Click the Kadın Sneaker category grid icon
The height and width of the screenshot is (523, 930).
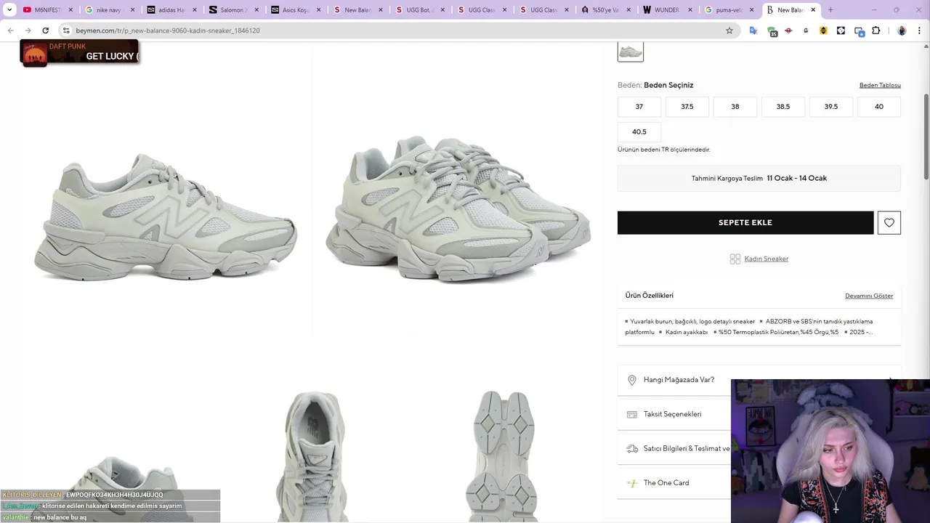(x=735, y=259)
